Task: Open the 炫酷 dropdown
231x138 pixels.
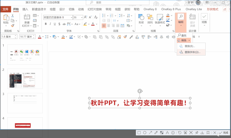Action: [204, 20]
